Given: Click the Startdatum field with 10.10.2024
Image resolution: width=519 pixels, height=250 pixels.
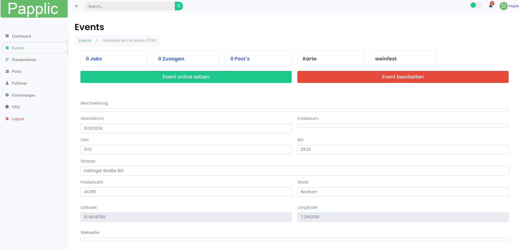Looking at the screenshot, I should point(186,128).
